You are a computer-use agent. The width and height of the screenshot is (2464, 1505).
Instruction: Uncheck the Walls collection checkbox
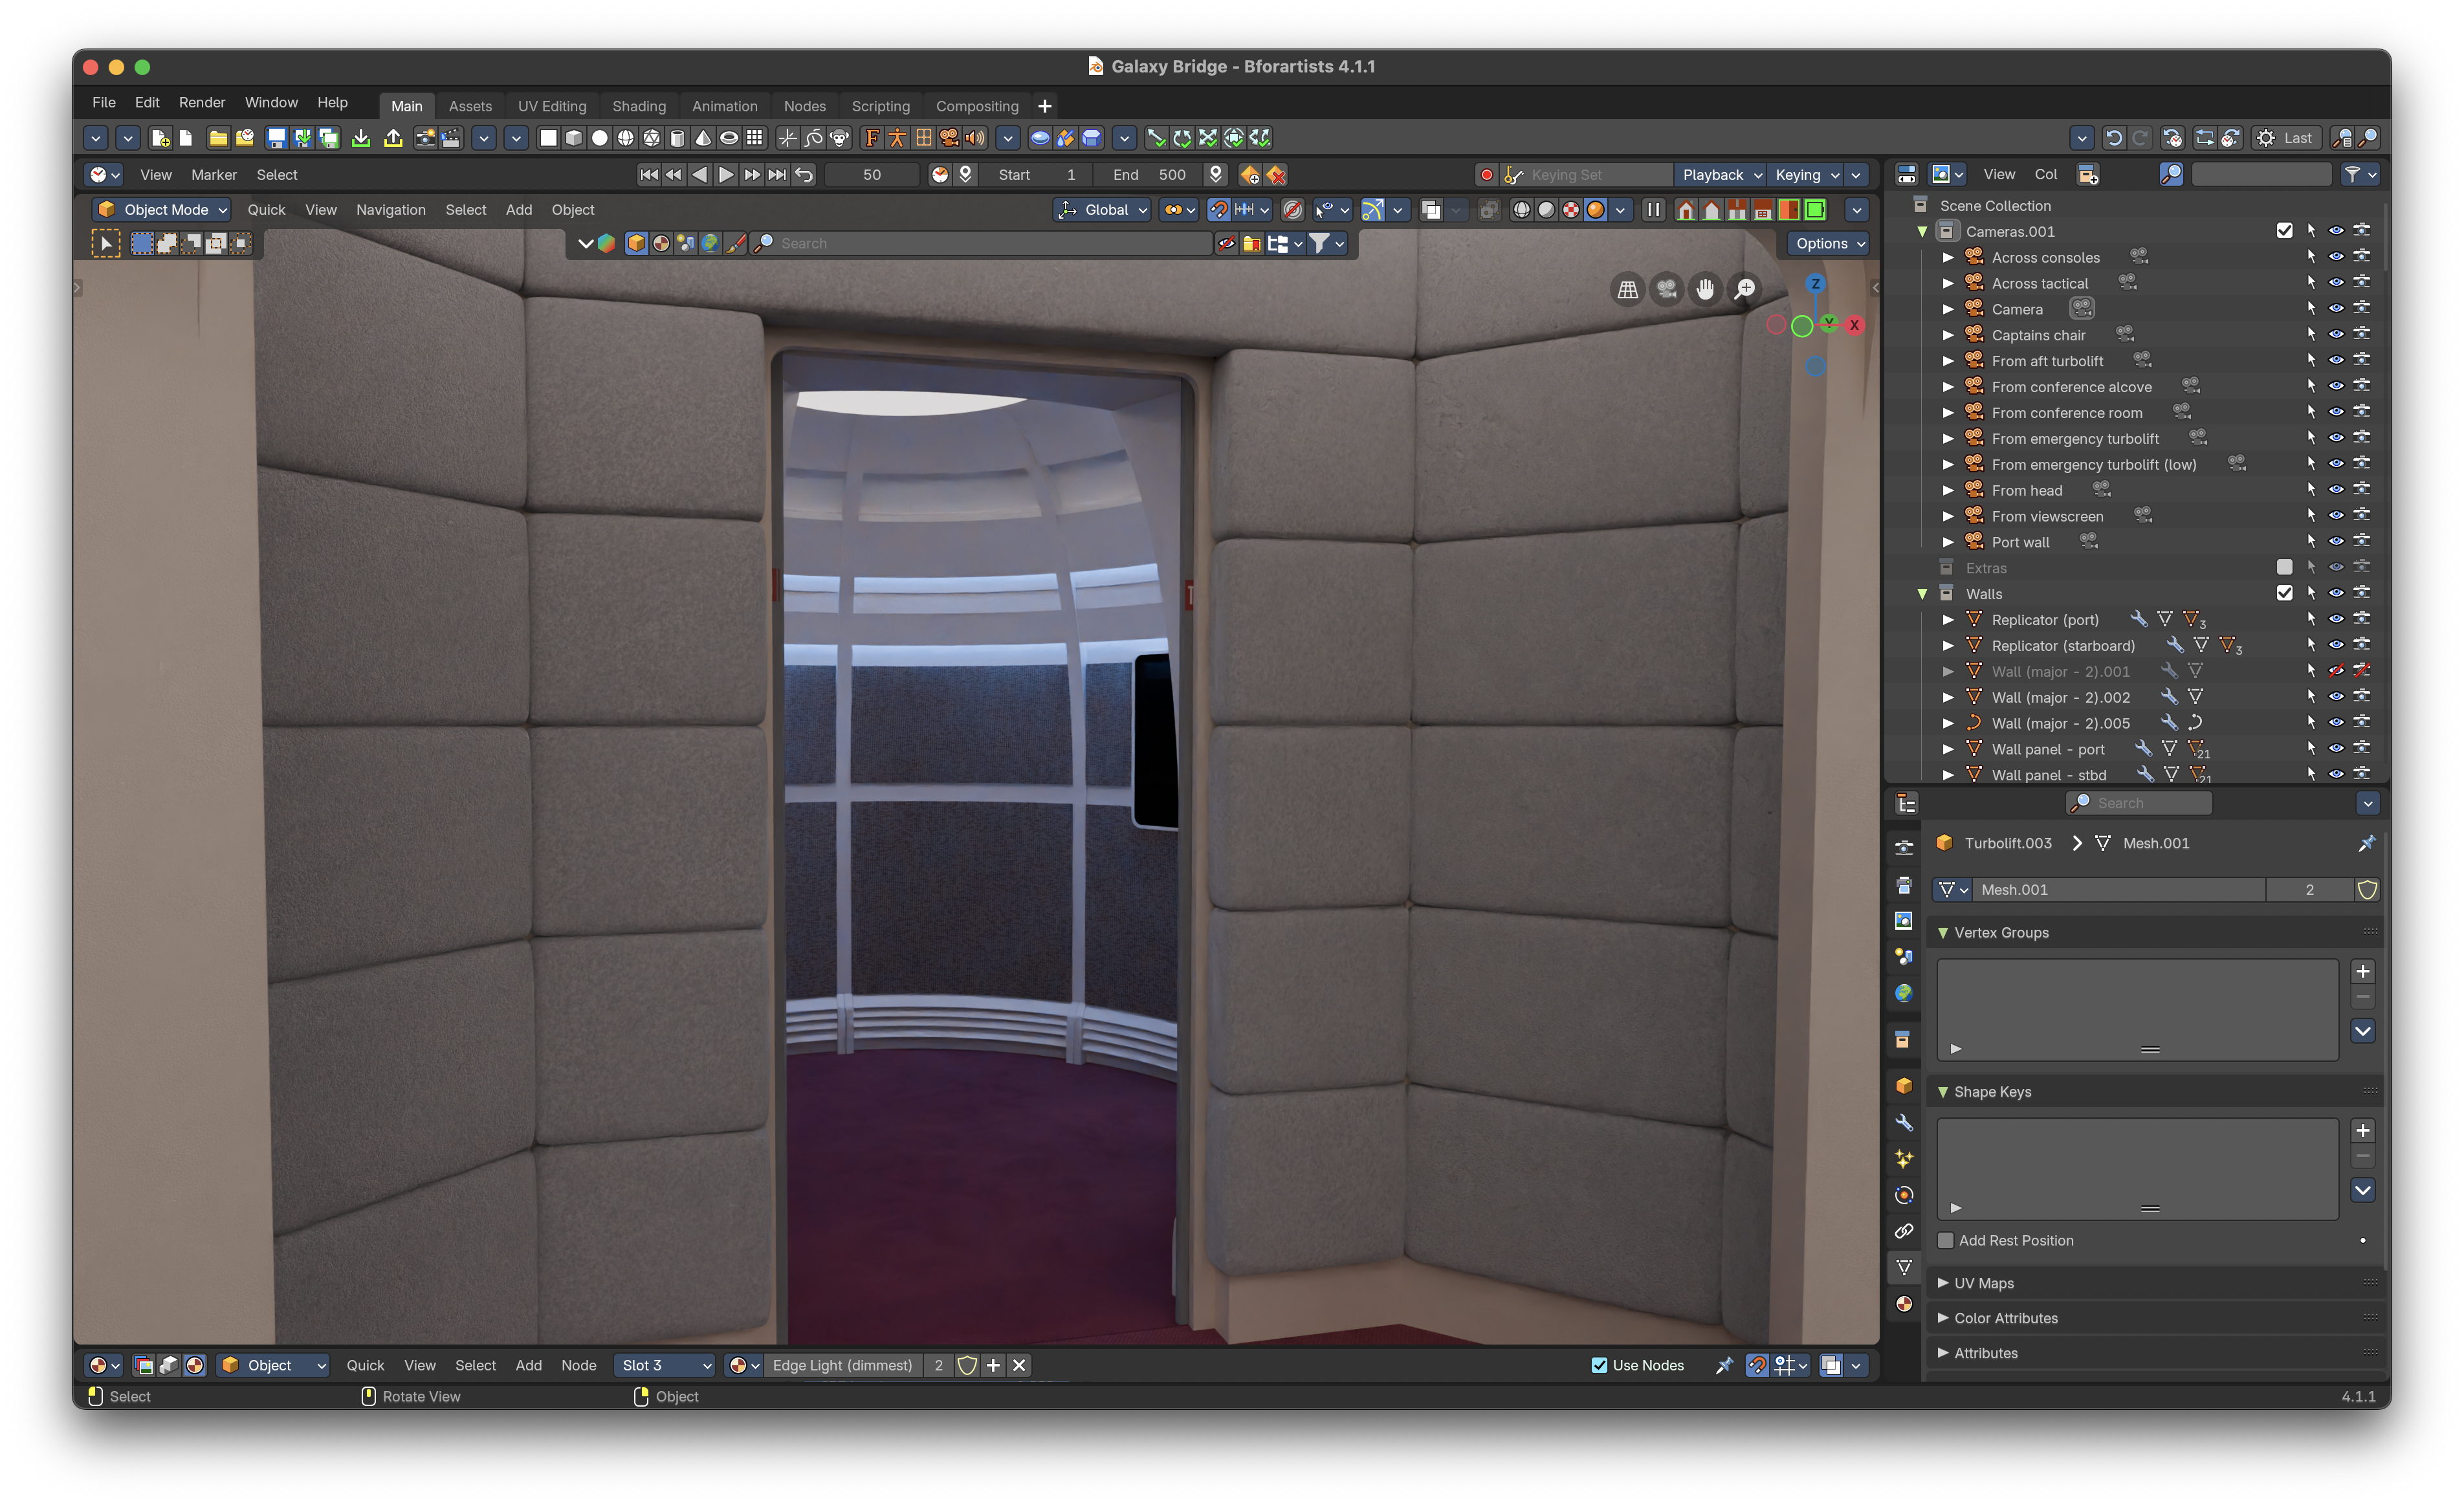(x=2284, y=593)
